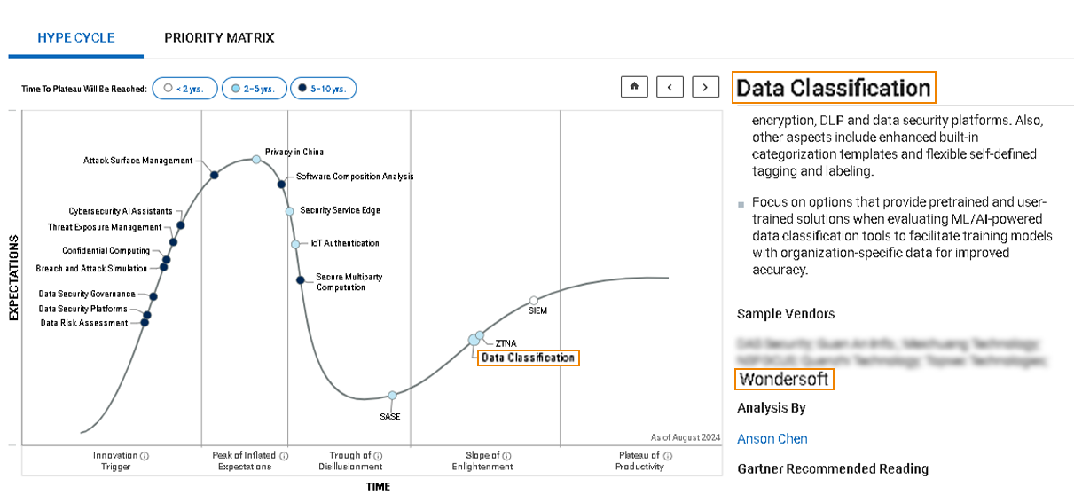Screen dimensions: 1074x495
Task: Go to next item with right chevron
Action: [705, 87]
